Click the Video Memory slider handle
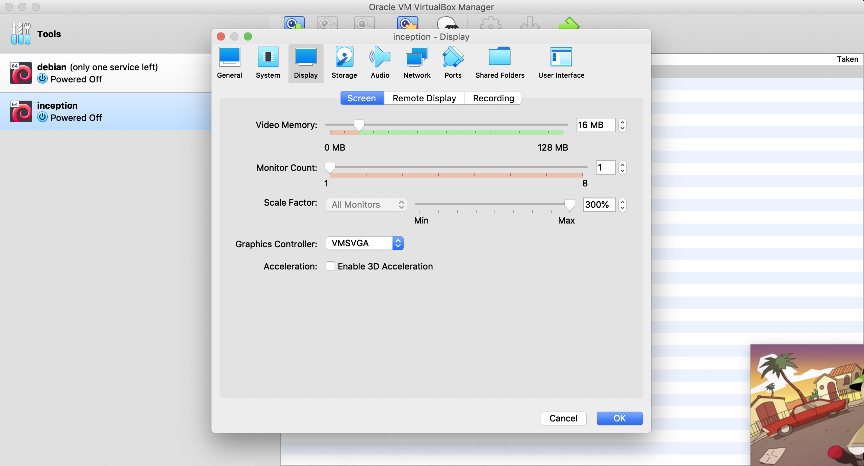864x466 pixels. [359, 125]
